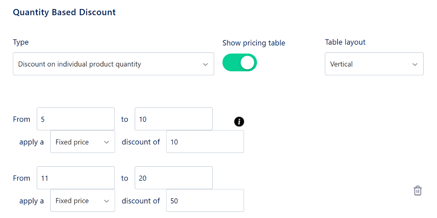Expand the Fixed price dropdown in the 5–10 tier

[x=82, y=142]
